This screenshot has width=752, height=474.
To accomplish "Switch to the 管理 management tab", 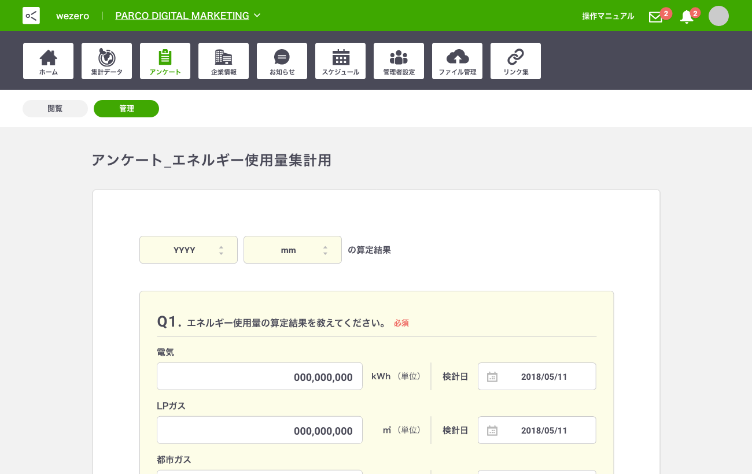I will click(x=126, y=109).
